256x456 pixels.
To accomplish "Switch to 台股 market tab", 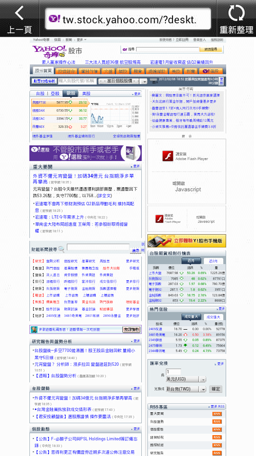I will pyautogui.click(x=40, y=94).
